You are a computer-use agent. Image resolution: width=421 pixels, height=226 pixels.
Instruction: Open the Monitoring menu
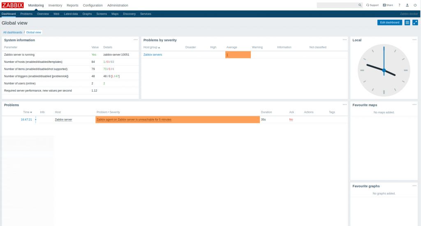tap(36, 5)
